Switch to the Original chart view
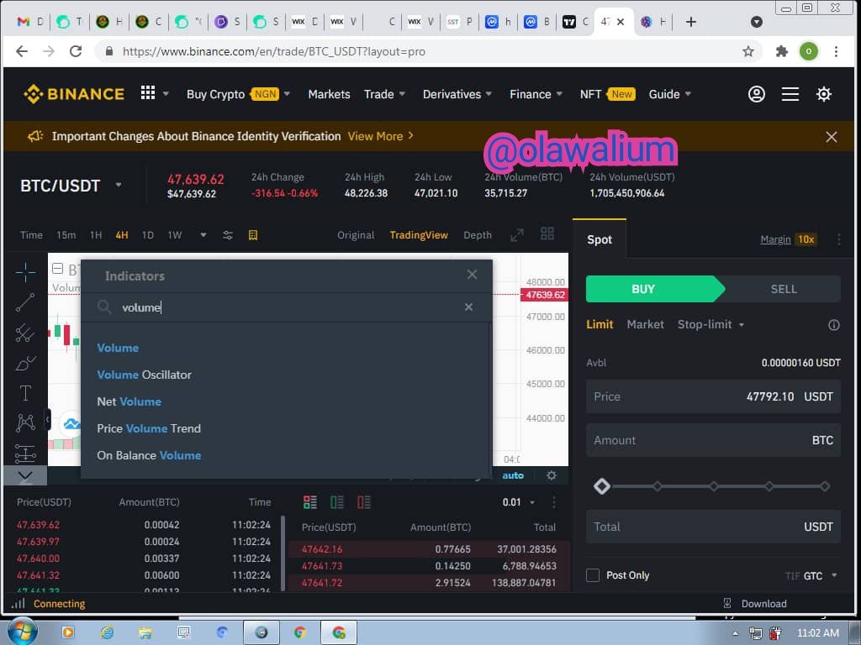The width and height of the screenshot is (861, 645). pyautogui.click(x=356, y=235)
